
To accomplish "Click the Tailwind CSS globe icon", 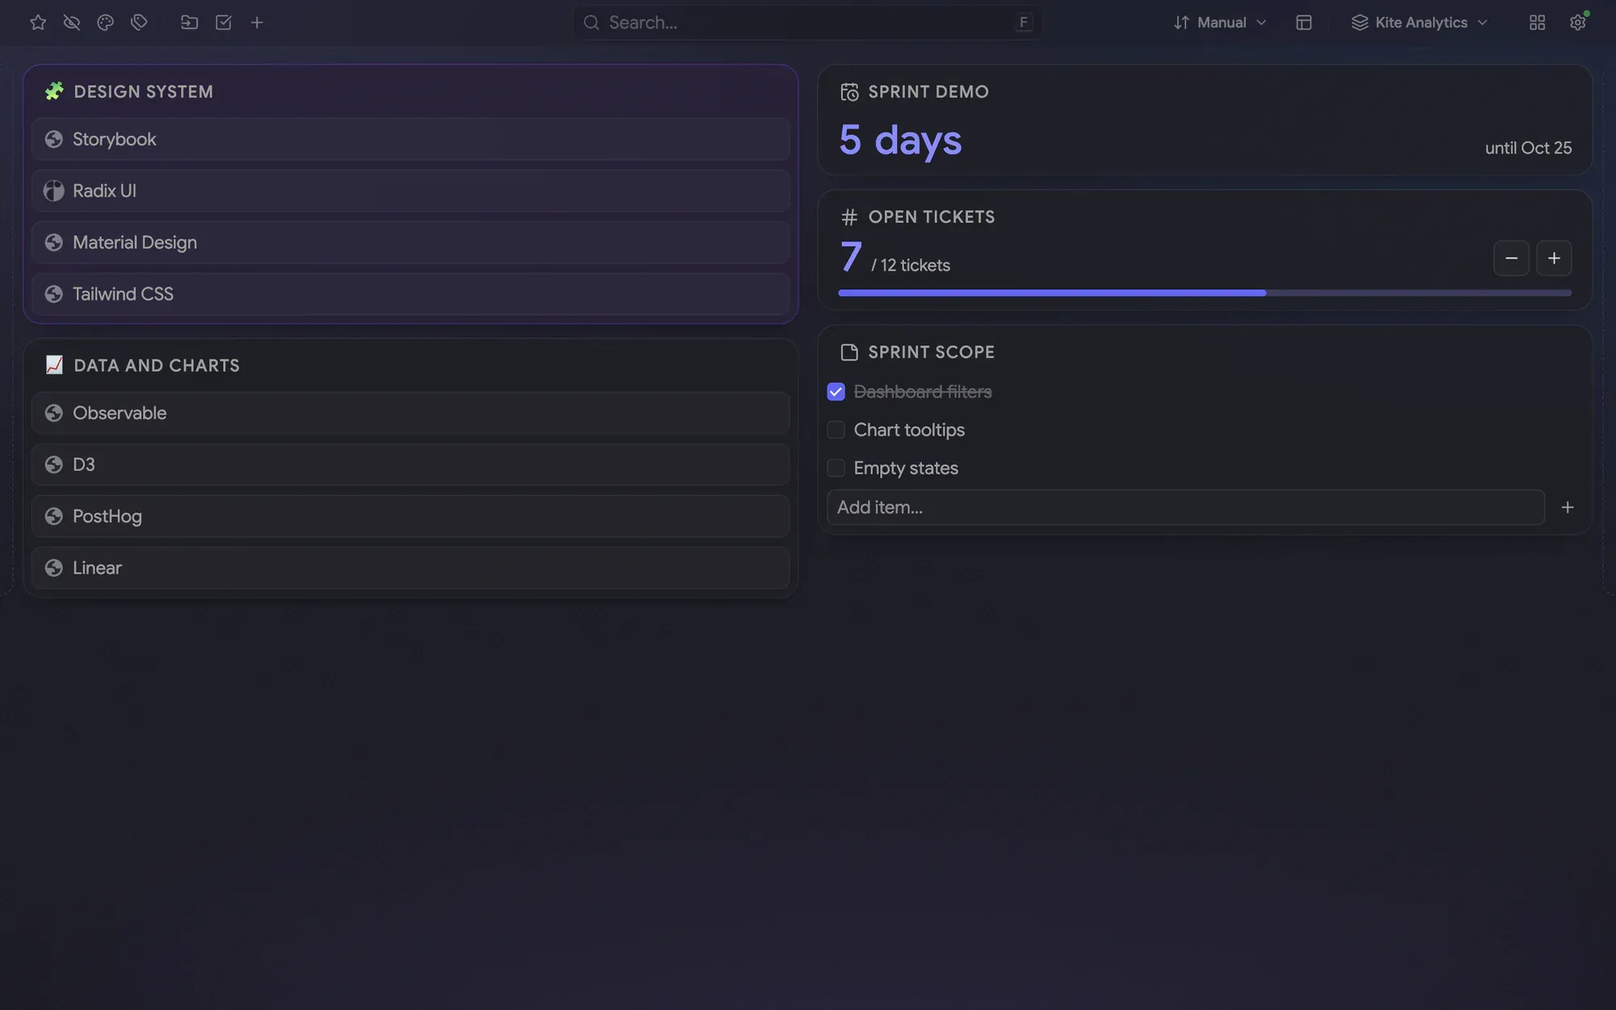I will pos(54,294).
